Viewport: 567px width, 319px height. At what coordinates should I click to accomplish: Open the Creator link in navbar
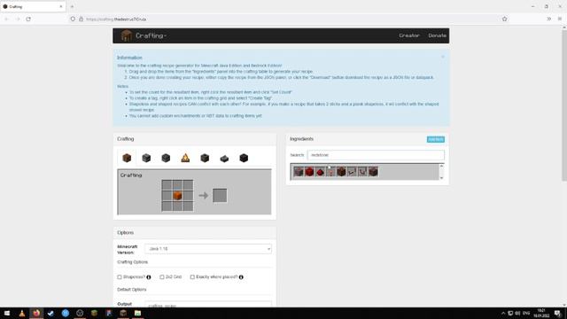[x=409, y=35]
